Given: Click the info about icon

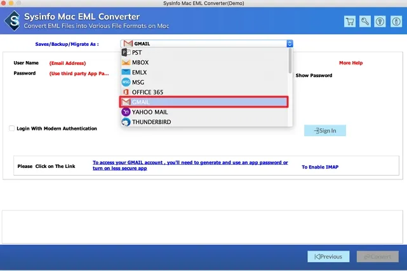Looking at the screenshot, I should 396,22.
